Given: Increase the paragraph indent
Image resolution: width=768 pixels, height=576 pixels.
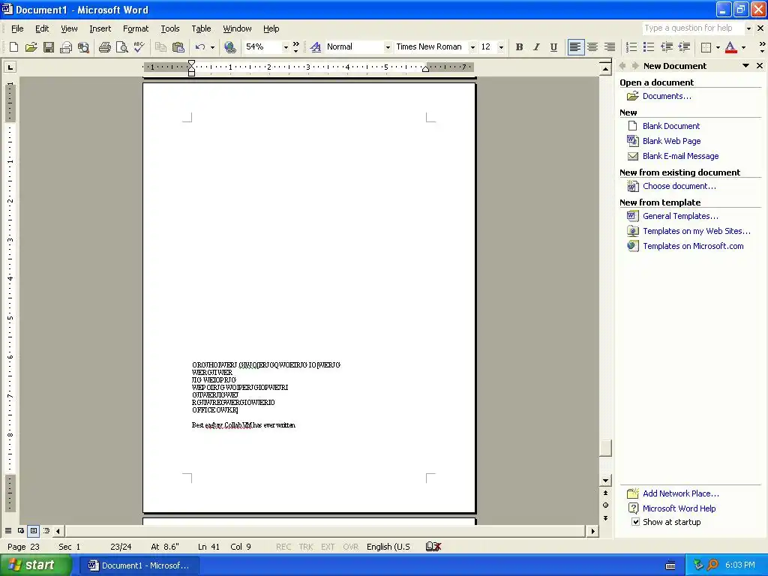Looking at the screenshot, I should (684, 47).
